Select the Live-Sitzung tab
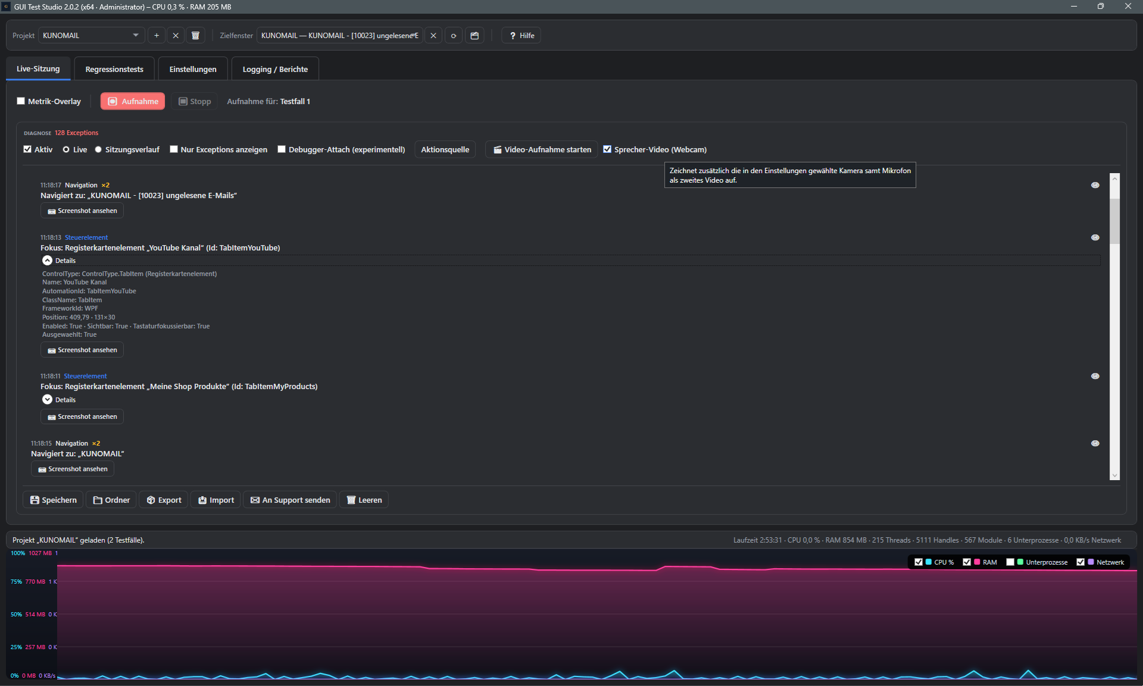This screenshot has width=1143, height=686. pyautogui.click(x=38, y=68)
